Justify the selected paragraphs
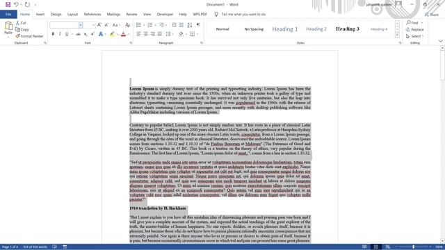 point(160,34)
